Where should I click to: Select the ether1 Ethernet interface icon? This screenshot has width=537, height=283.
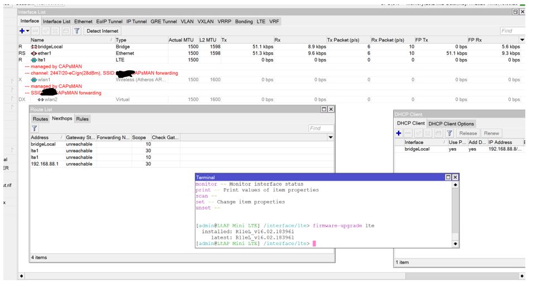point(34,53)
